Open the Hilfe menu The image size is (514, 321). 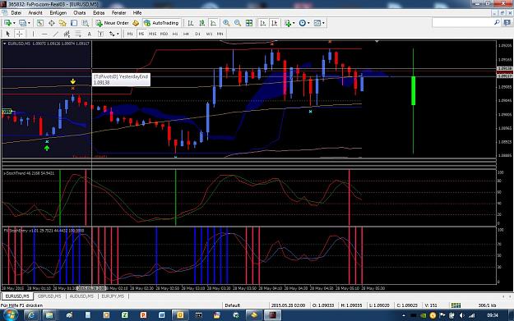(x=137, y=13)
